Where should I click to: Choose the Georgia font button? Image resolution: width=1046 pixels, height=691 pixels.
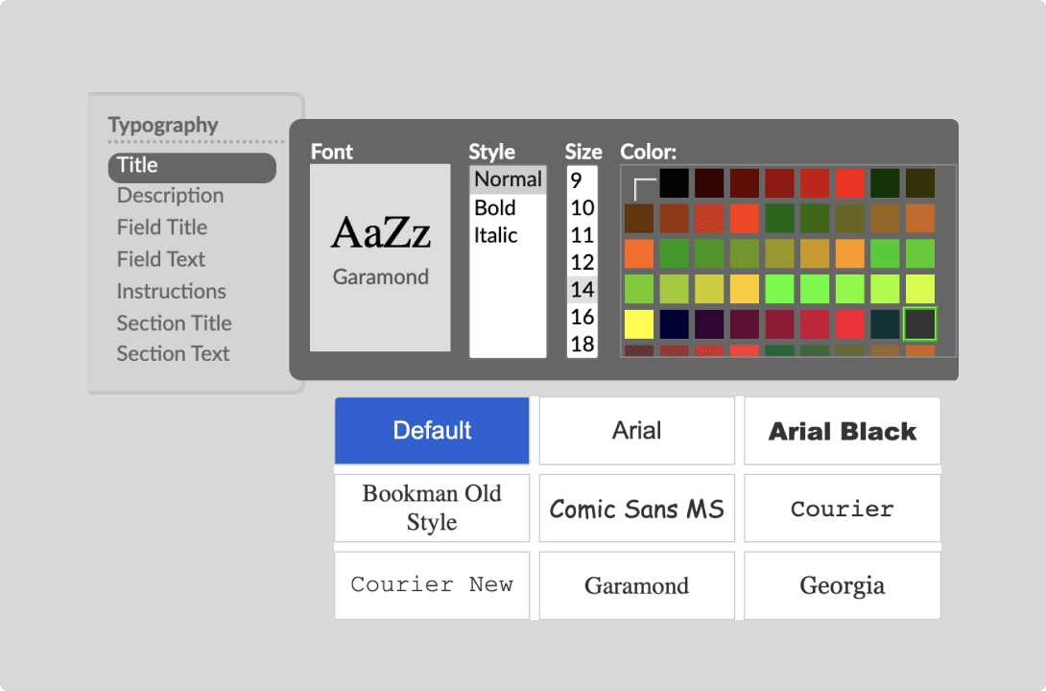pos(842,584)
